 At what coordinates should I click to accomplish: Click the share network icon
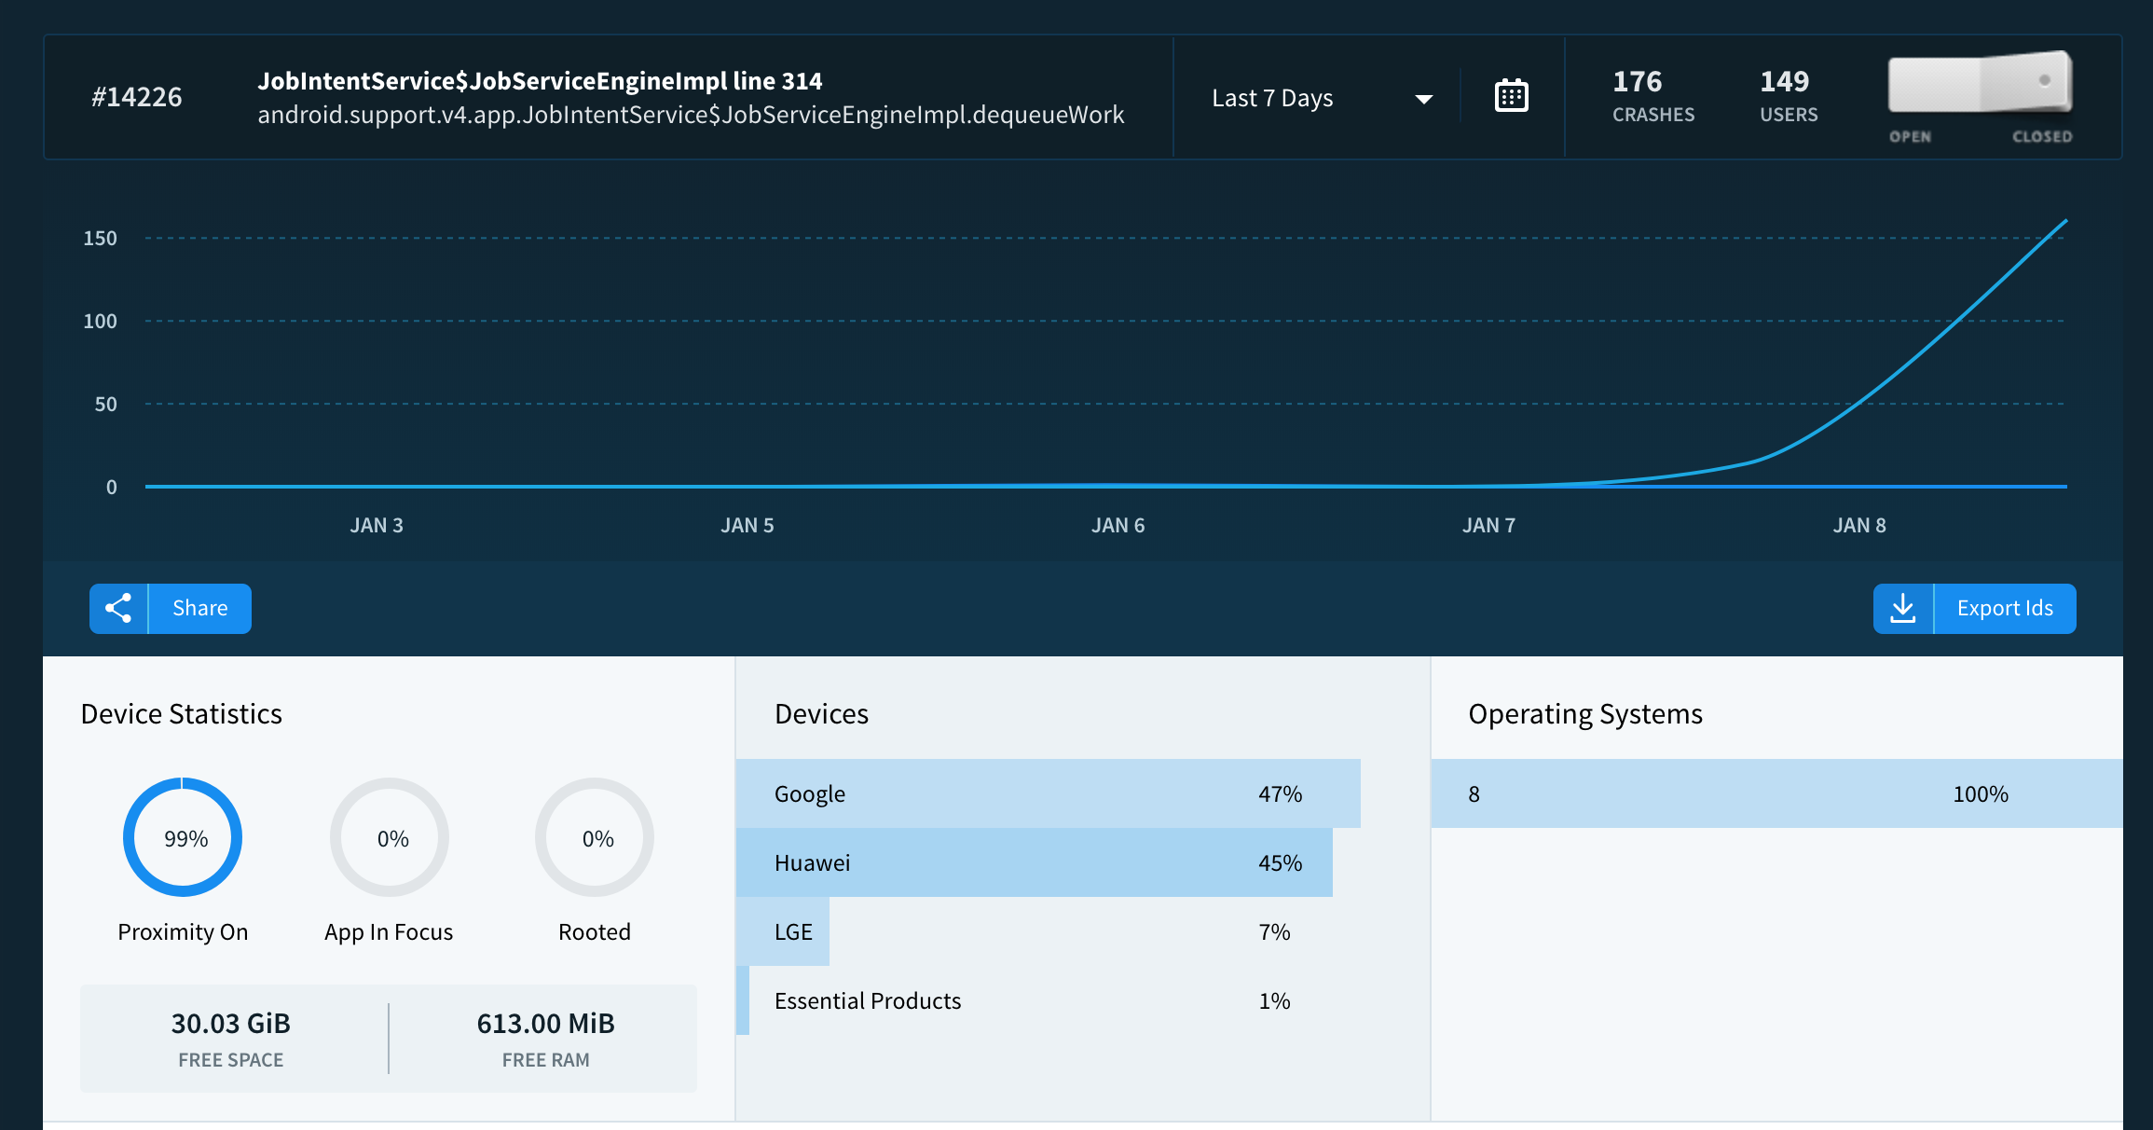[x=118, y=609]
